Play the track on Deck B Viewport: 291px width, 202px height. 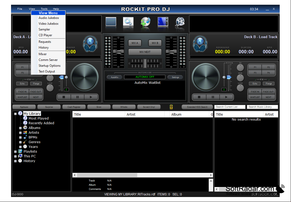coord(226,97)
